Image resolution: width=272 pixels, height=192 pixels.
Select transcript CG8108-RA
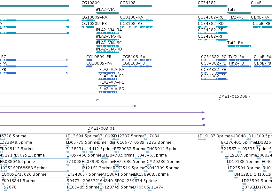pos(131,17)
